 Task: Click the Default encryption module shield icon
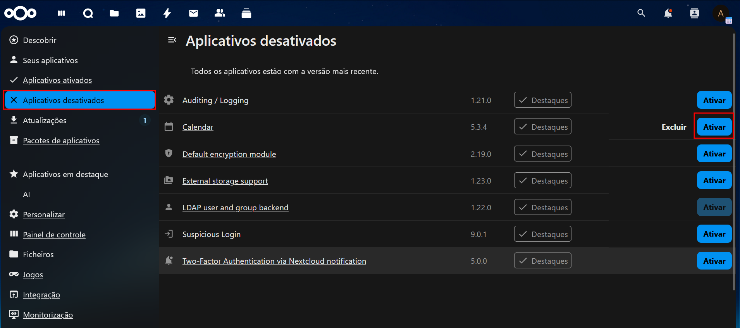(x=169, y=153)
